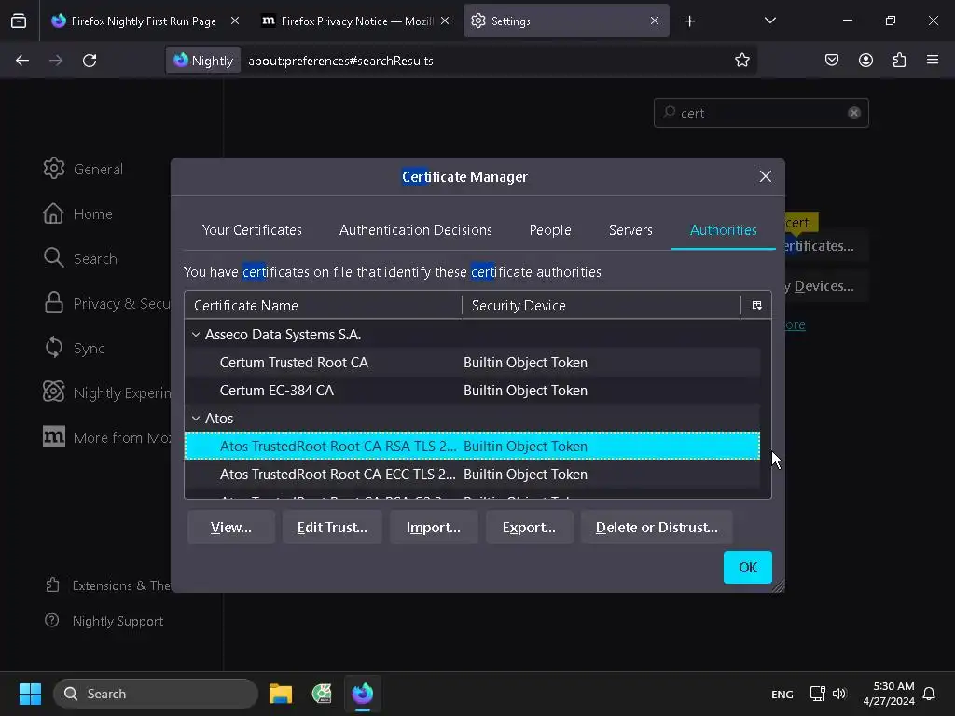Screen dimensions: 955x716
Task: Close the Certificate Manager dialog
Action: point(766,176)
